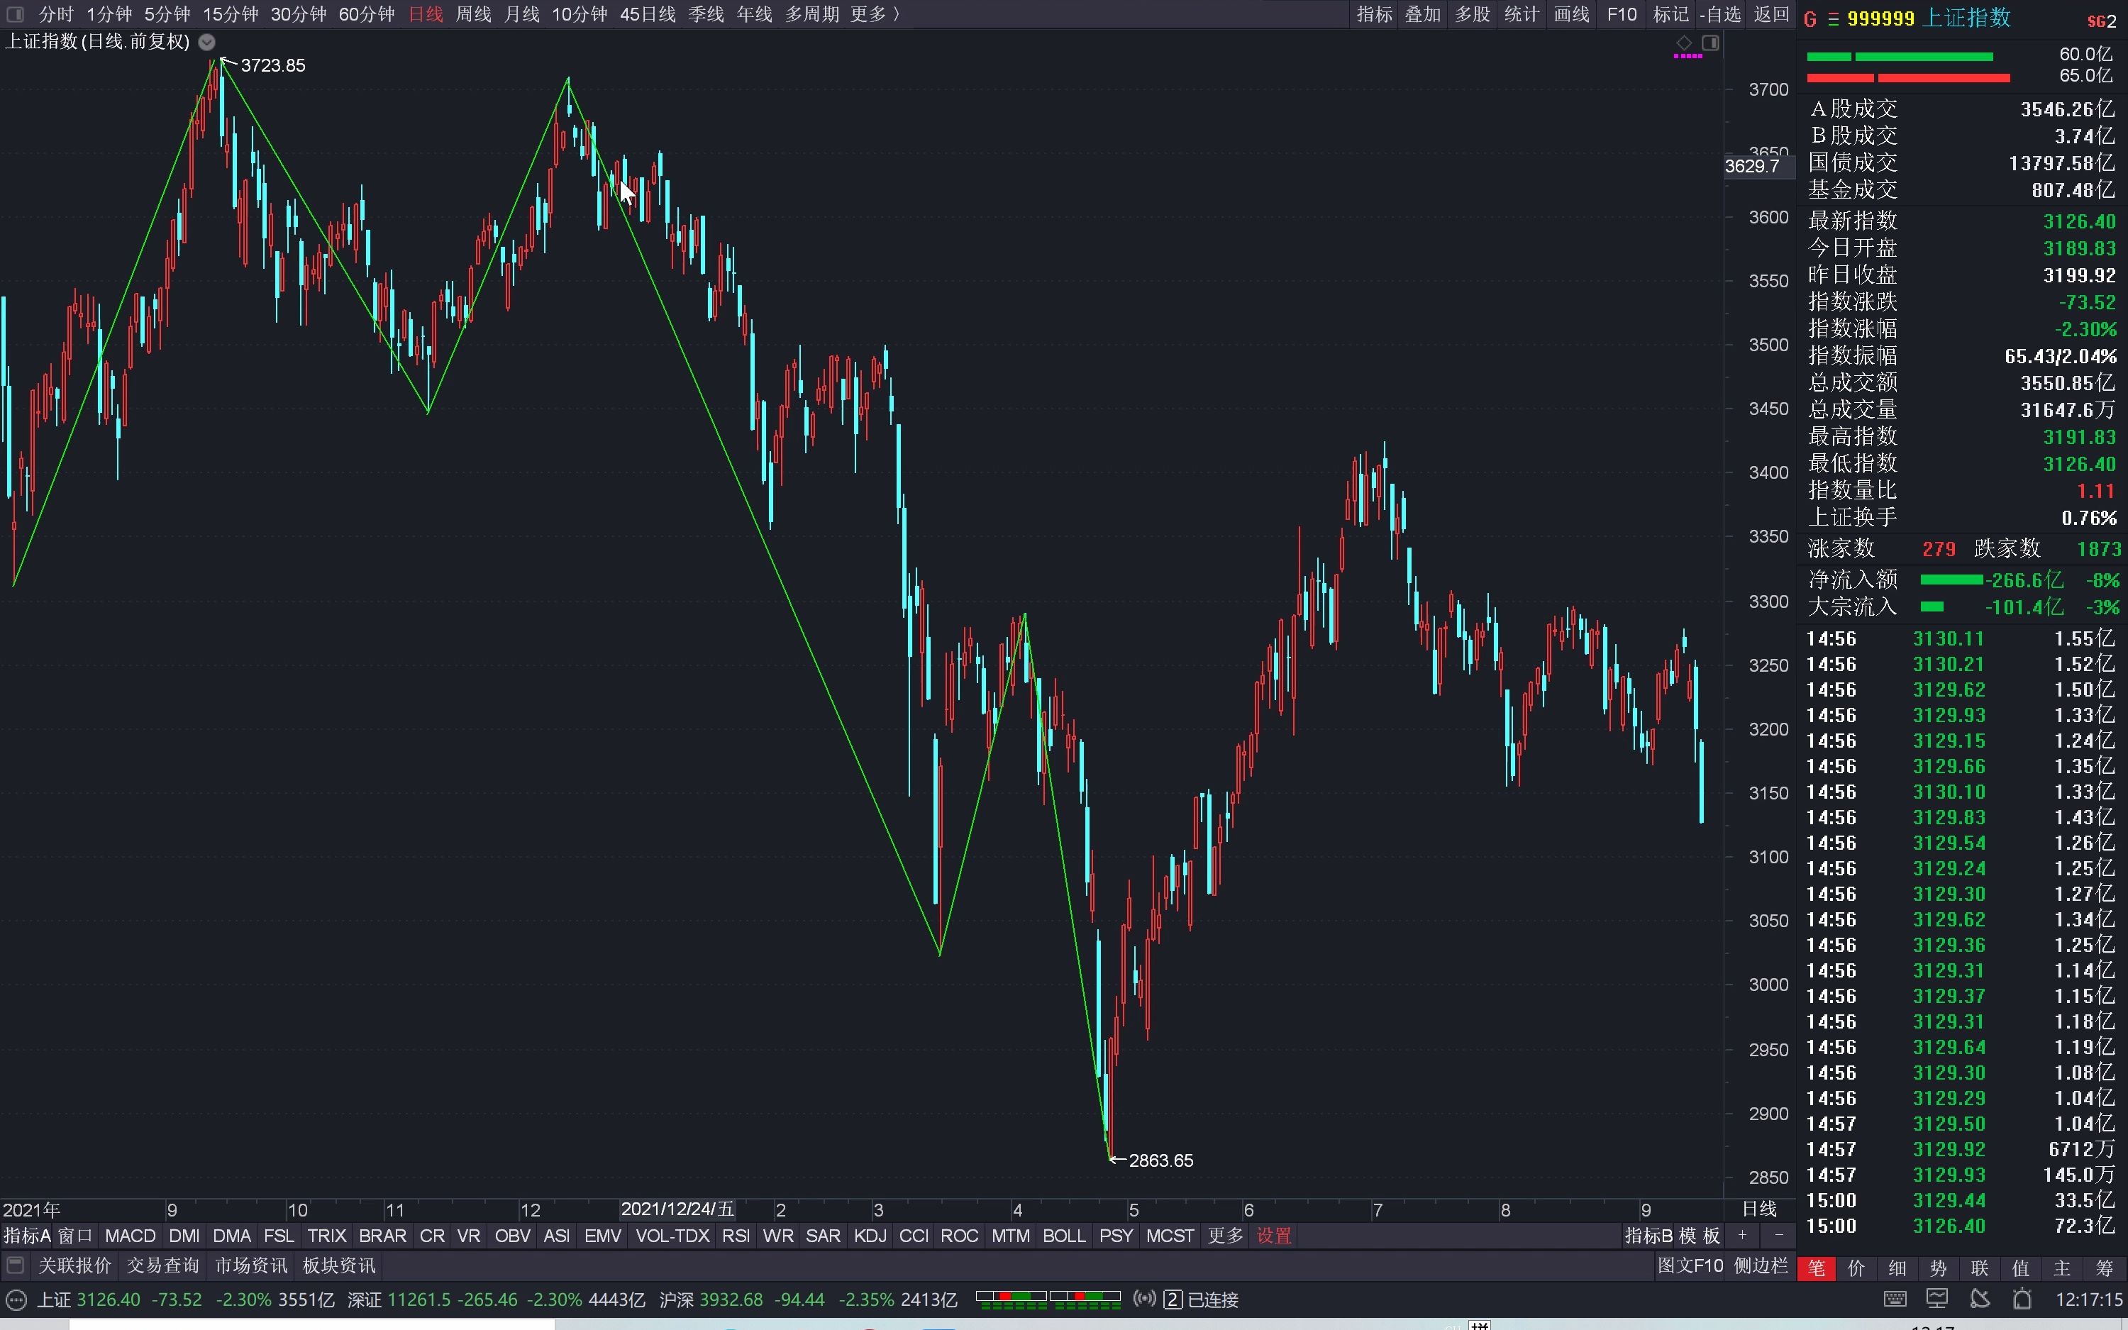This screenshot has width=2128, height=1330.
Task: Click the plus button next to 指标B 模板
Action: [x=1742, y=1235]
